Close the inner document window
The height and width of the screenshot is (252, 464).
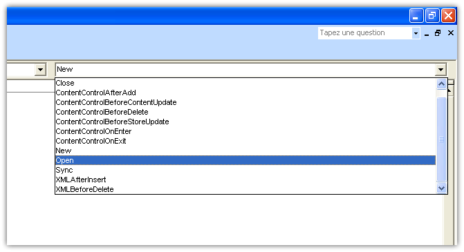[x=451, y=33]
